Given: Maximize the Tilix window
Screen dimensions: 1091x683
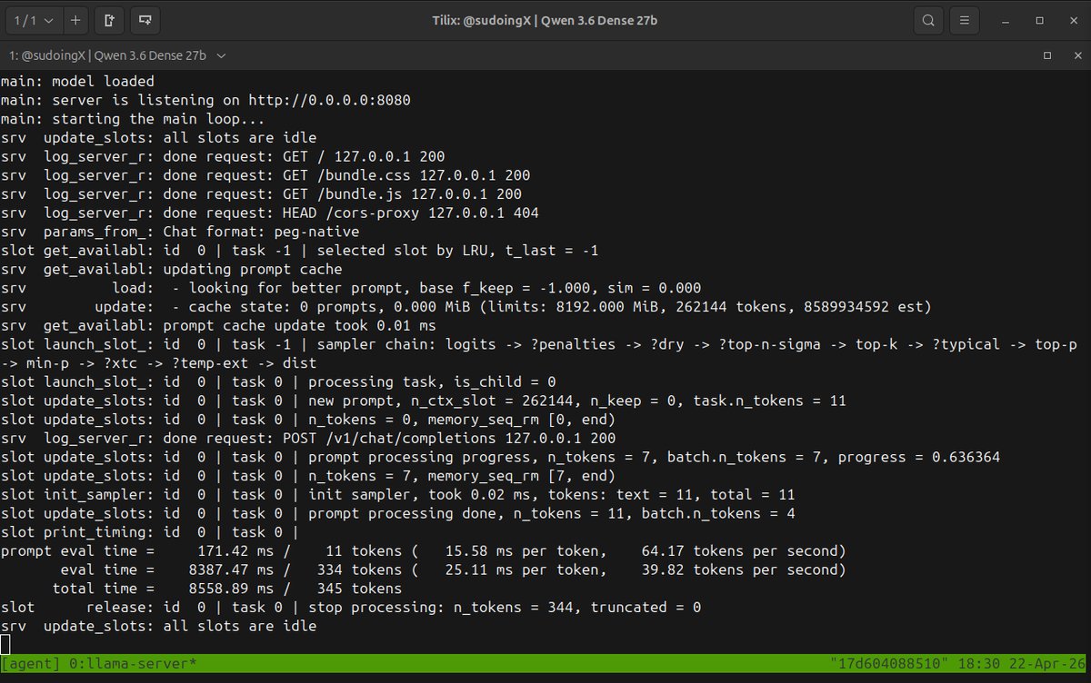Looking at the screenshot, I should 1040,19.
